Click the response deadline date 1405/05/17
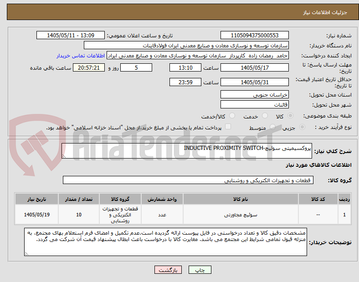359x282 pixels. (255, 67)
